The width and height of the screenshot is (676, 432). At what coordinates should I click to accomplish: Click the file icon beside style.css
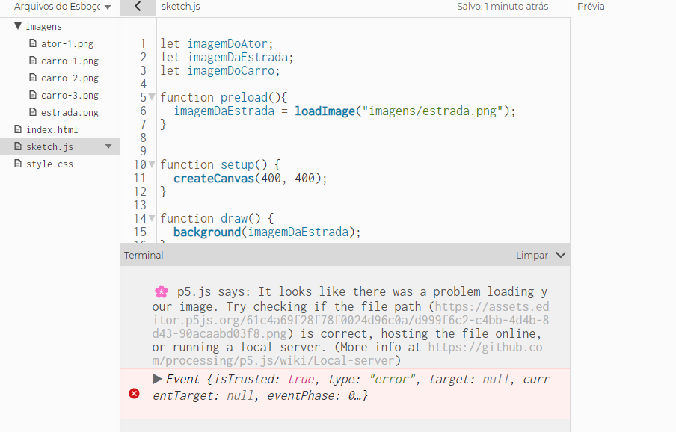click(18, 164)
